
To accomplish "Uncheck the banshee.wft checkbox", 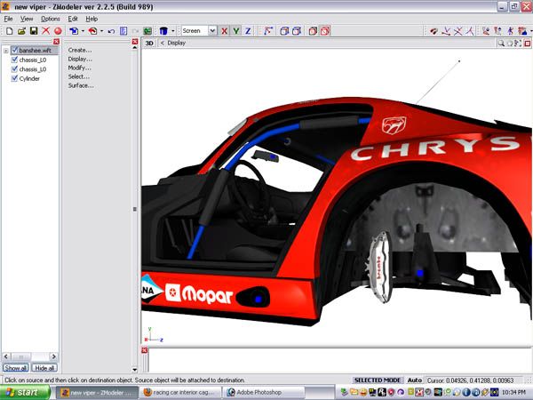I will [14, 51].
